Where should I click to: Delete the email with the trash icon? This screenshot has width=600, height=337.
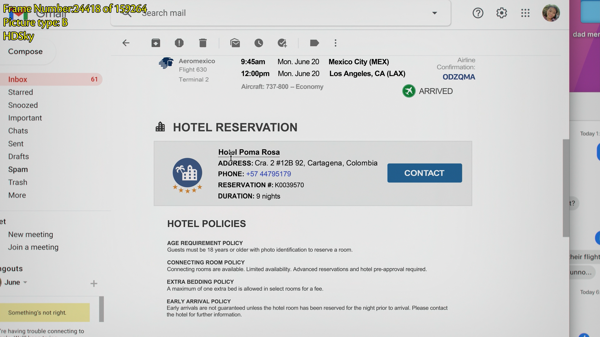pos(203,43)
